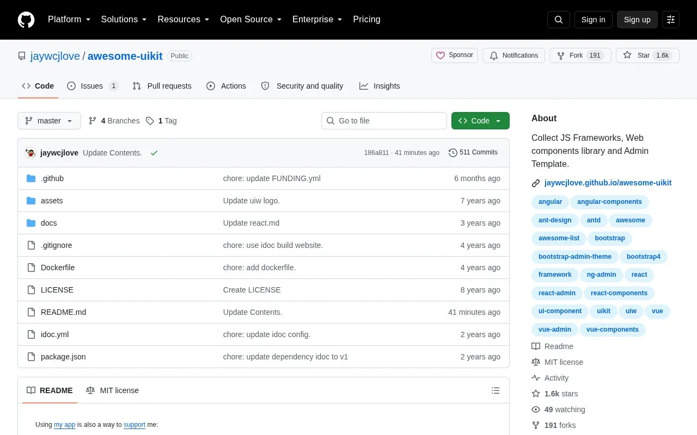Open the green Code dropdown button
This screenshot has width=697, height=435.
point(480,121)
